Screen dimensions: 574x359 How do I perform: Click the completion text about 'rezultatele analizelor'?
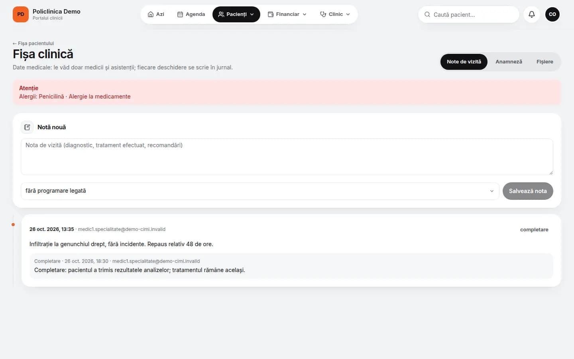click(x=140, y=270)
